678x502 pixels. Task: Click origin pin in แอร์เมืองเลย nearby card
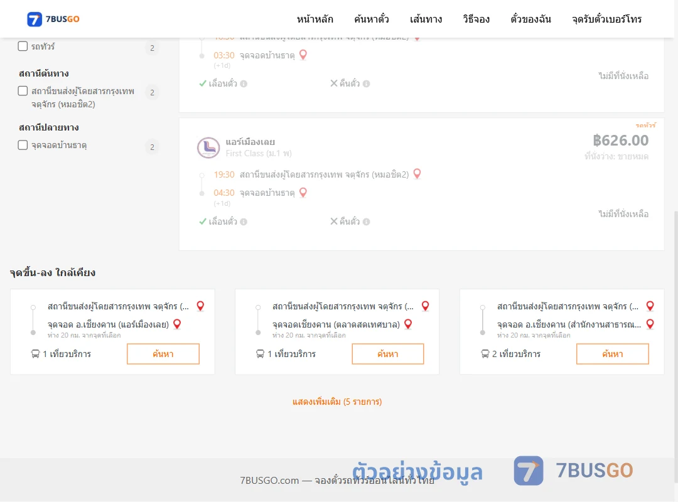point(200,306)
